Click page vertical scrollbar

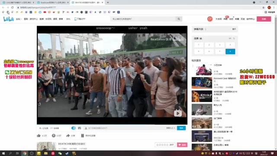tap(276, 45)
